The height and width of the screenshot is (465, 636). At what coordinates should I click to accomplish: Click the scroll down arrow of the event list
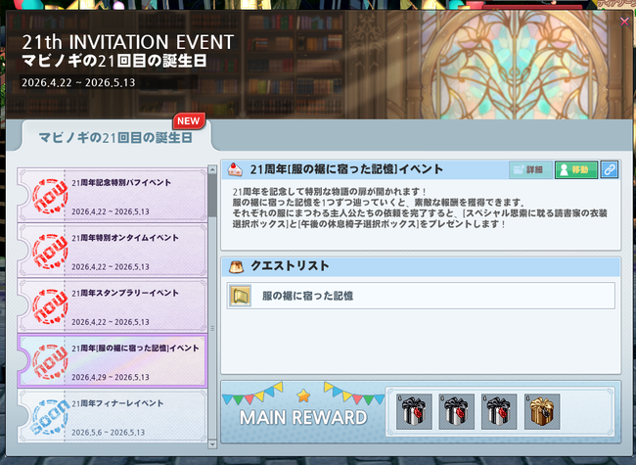[212, 444]
